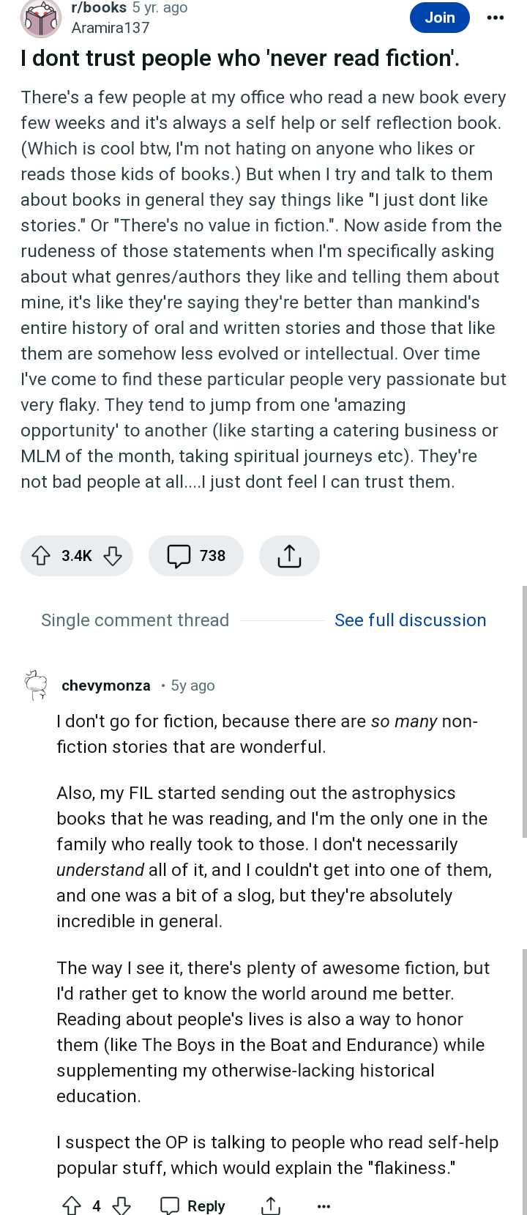Click the page scrollbar on right edge

tap(524, 710)
